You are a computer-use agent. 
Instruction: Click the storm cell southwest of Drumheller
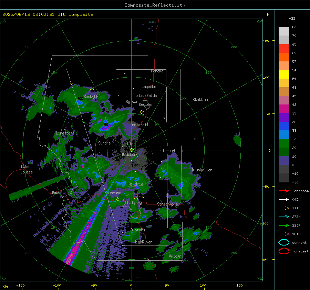point(180,186)
